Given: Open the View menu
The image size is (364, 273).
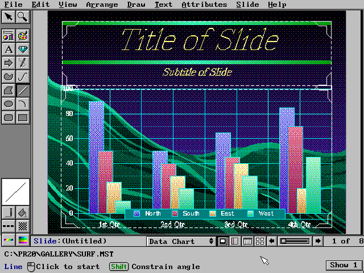Looking at the screenshot, I should pyautogui.click(x=68, y=5).
